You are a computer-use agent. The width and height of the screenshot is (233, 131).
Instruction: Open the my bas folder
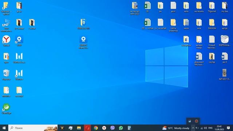tap(225, 6)
